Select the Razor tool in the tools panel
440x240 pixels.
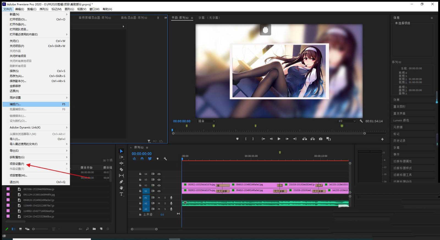pos(121,170)
